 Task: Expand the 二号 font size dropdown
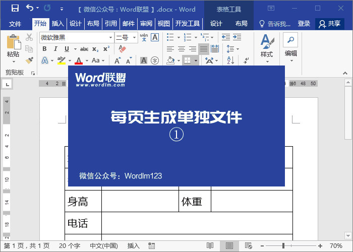coord(135,37)
